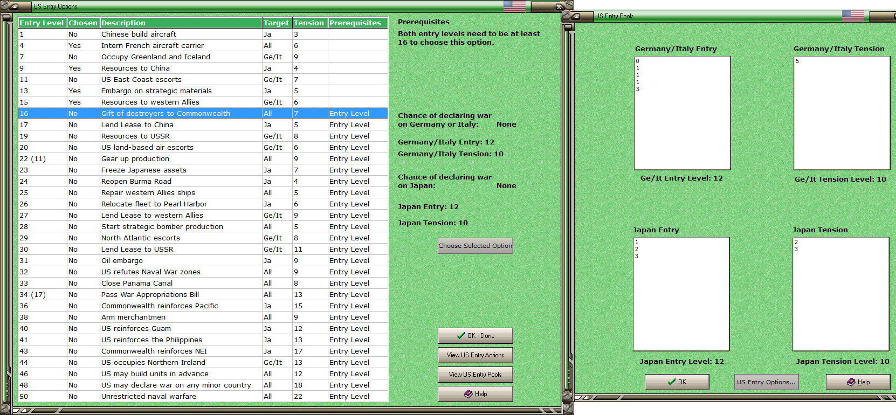Click OK in the US Entry Pools window
This screenshot has width=896, height=415.
point(677,382)
